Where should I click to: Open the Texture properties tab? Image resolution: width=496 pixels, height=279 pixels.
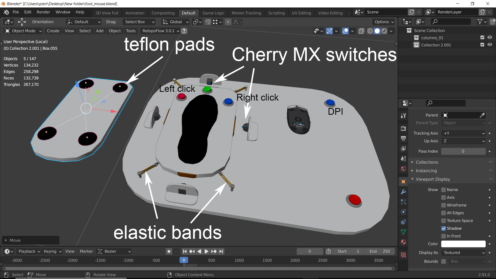point(403,255)
